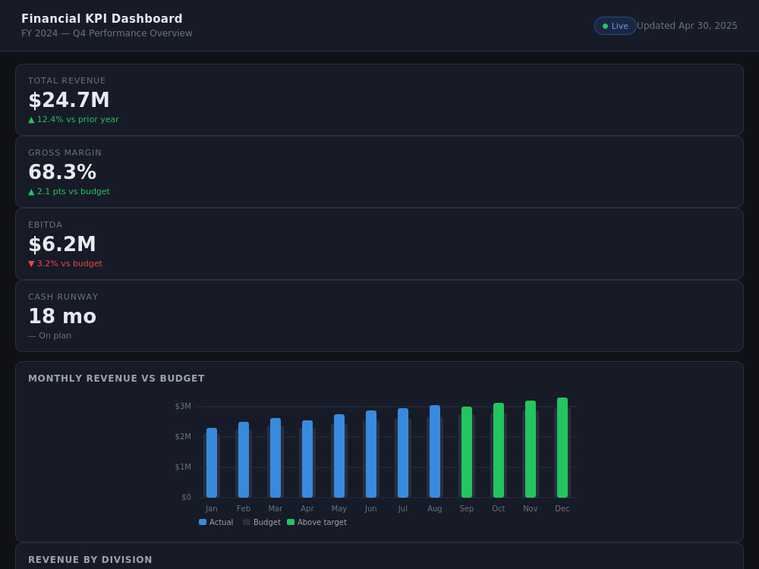
Task: Click the 'Above target' legend label
Action: point(322,523)
